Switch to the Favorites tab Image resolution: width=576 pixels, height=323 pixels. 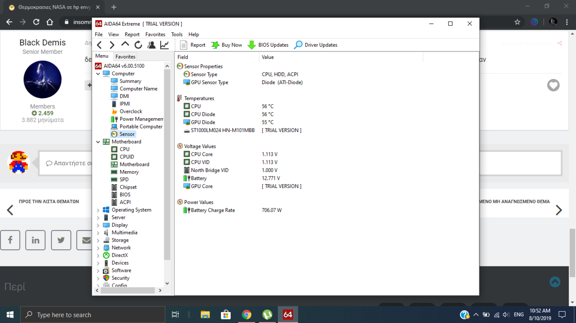[x=125, y=57]
